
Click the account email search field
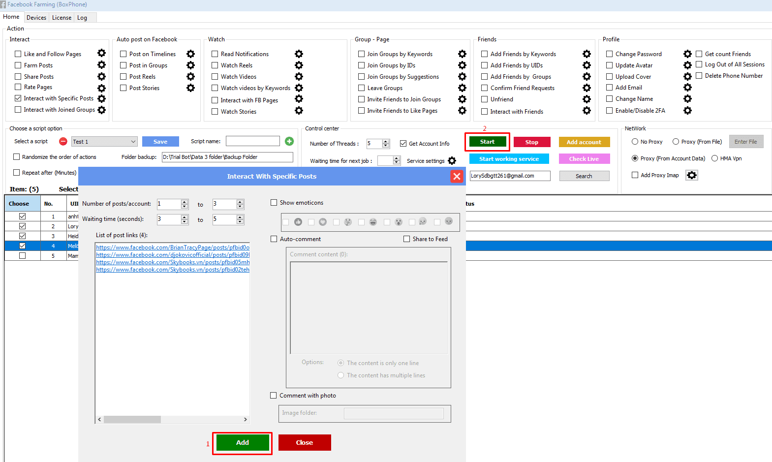(x=510, y=176)
